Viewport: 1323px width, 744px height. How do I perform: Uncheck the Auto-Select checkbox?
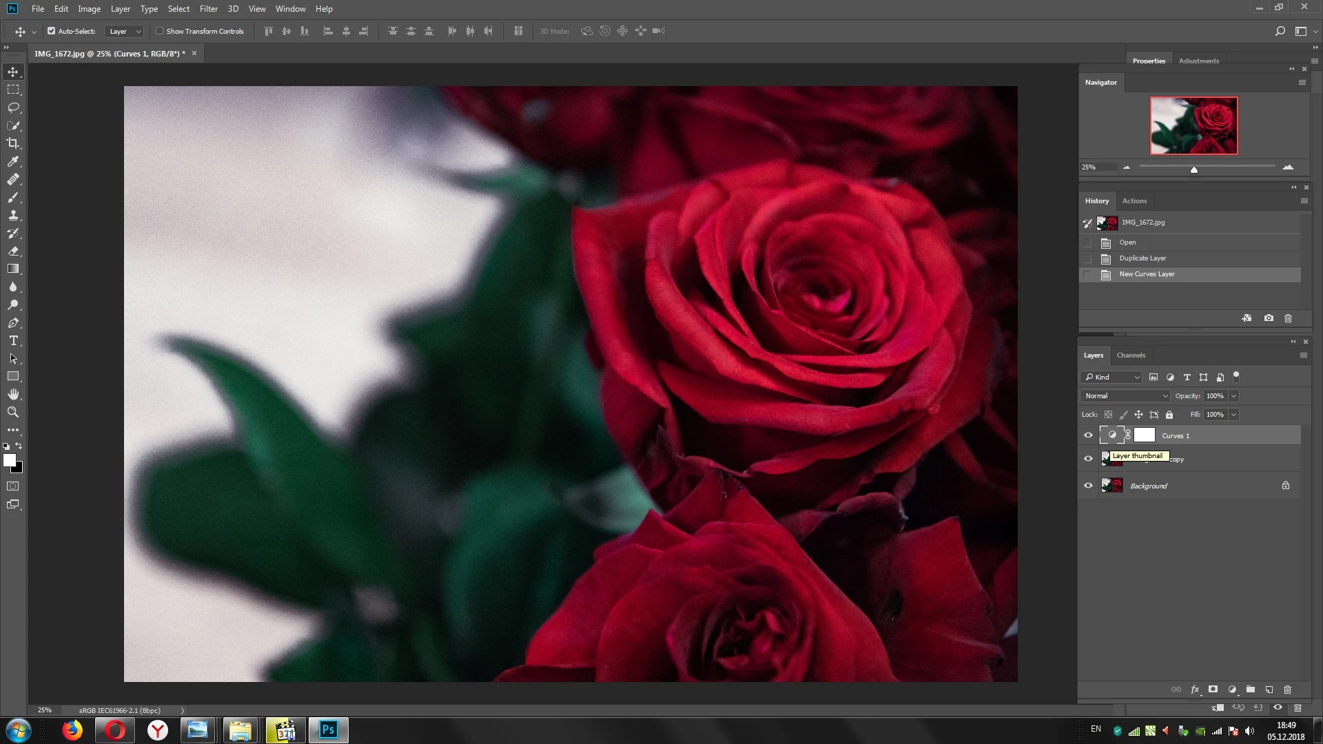click(x=51, y=31)
